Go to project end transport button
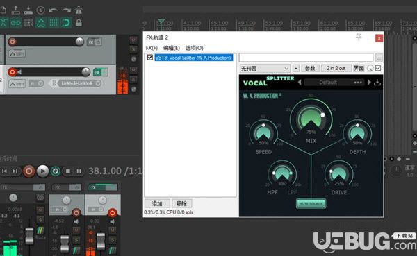Screen dimensions: 417x256 [x=15, y=171]
